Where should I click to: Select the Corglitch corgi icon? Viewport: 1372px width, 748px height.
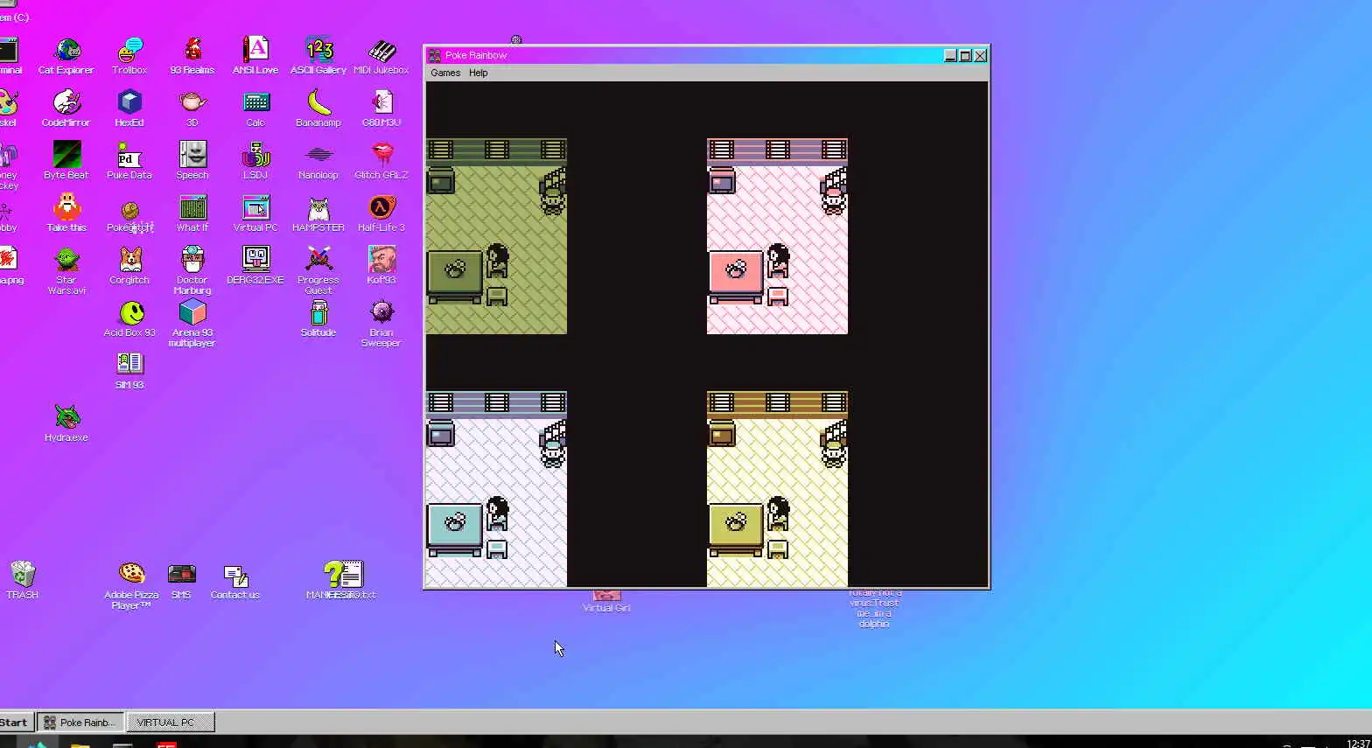tap(129, 266)
